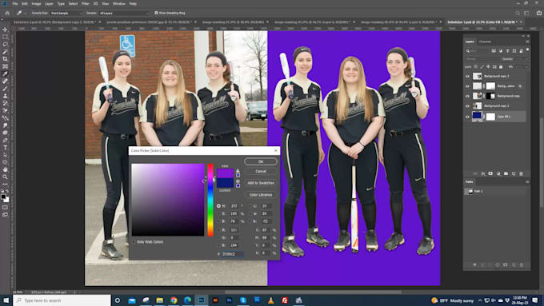Click OK in the Color Picker
Viewport: 544px width, 306px height.
[261, 161]
